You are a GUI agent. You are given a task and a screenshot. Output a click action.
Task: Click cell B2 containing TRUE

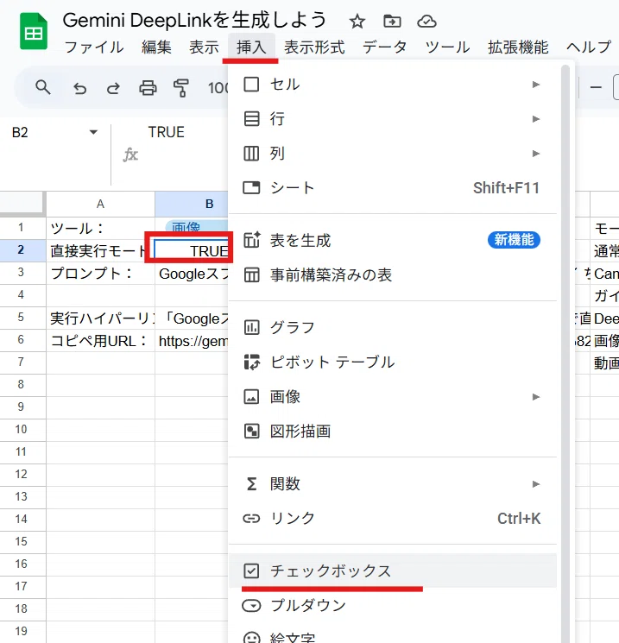tap(191, 250)
